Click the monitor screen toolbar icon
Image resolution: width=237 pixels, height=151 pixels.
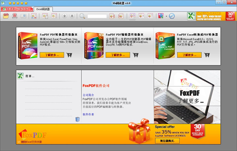pyautogui.click(x=23, y=16)
